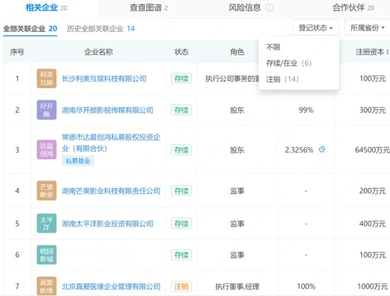390x296 pixels.
Task: Click the 企业名称 column header
Action: pos(99,52)
